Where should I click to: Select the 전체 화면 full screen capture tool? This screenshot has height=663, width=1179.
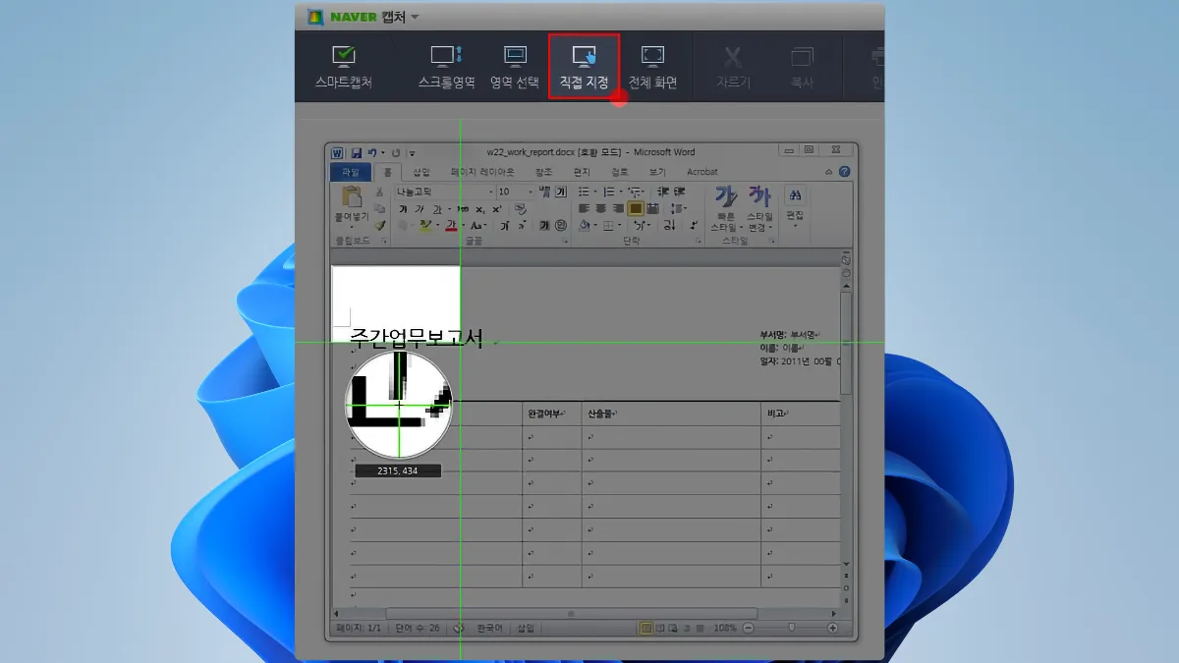pos(653,64)
